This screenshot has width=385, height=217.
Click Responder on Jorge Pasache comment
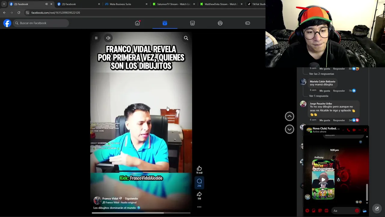click(x=339, y=120)
